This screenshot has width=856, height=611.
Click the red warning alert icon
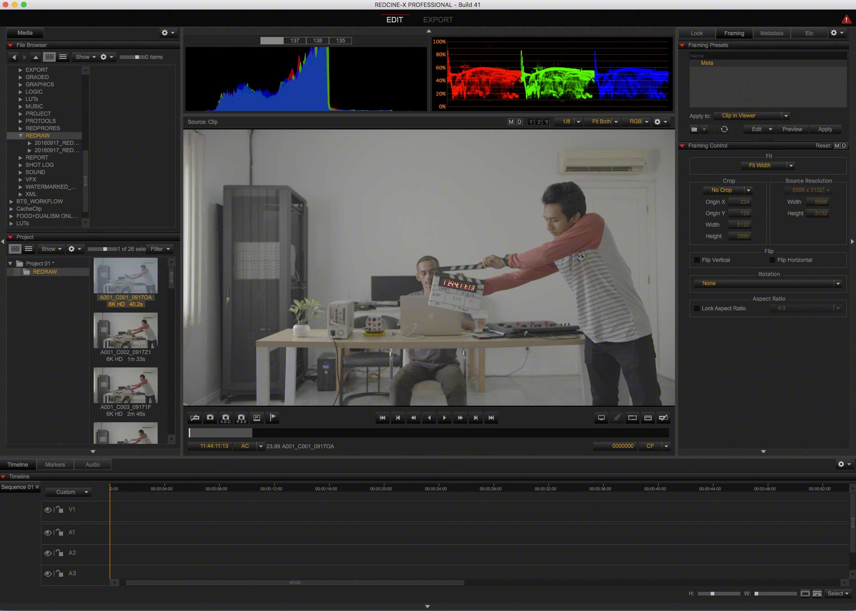(846, 19)
